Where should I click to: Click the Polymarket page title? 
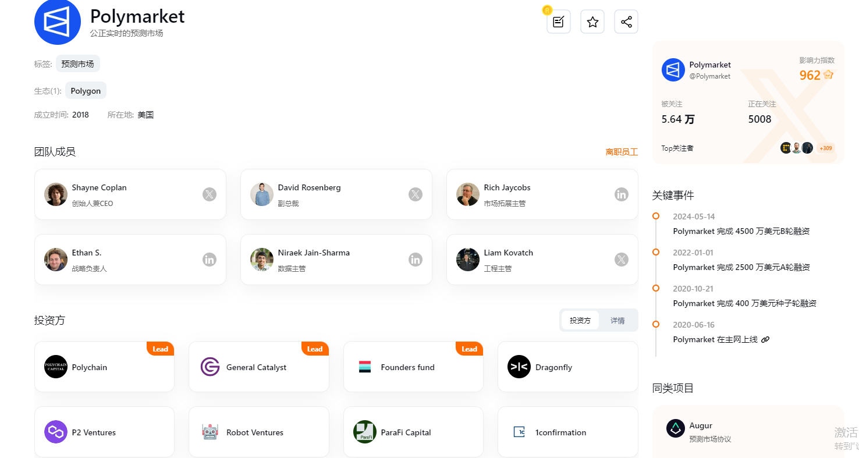pyautogui.click(x=137, y=16)
